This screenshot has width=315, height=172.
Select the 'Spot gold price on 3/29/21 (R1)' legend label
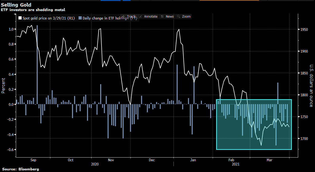(x=49, y=18)
